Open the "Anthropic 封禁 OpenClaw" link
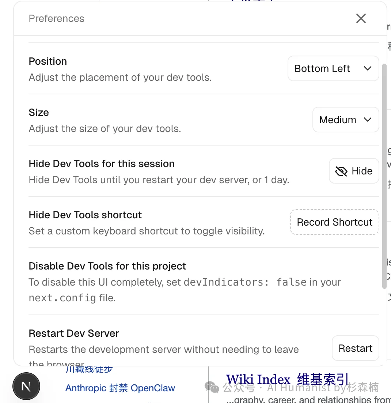The height and width of the screenshot is (403, 391). pyautogui.click(x=120, y=388)
